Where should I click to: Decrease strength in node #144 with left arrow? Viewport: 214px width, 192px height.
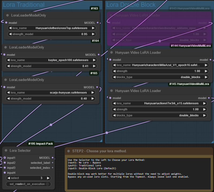(x=114, y=71)
